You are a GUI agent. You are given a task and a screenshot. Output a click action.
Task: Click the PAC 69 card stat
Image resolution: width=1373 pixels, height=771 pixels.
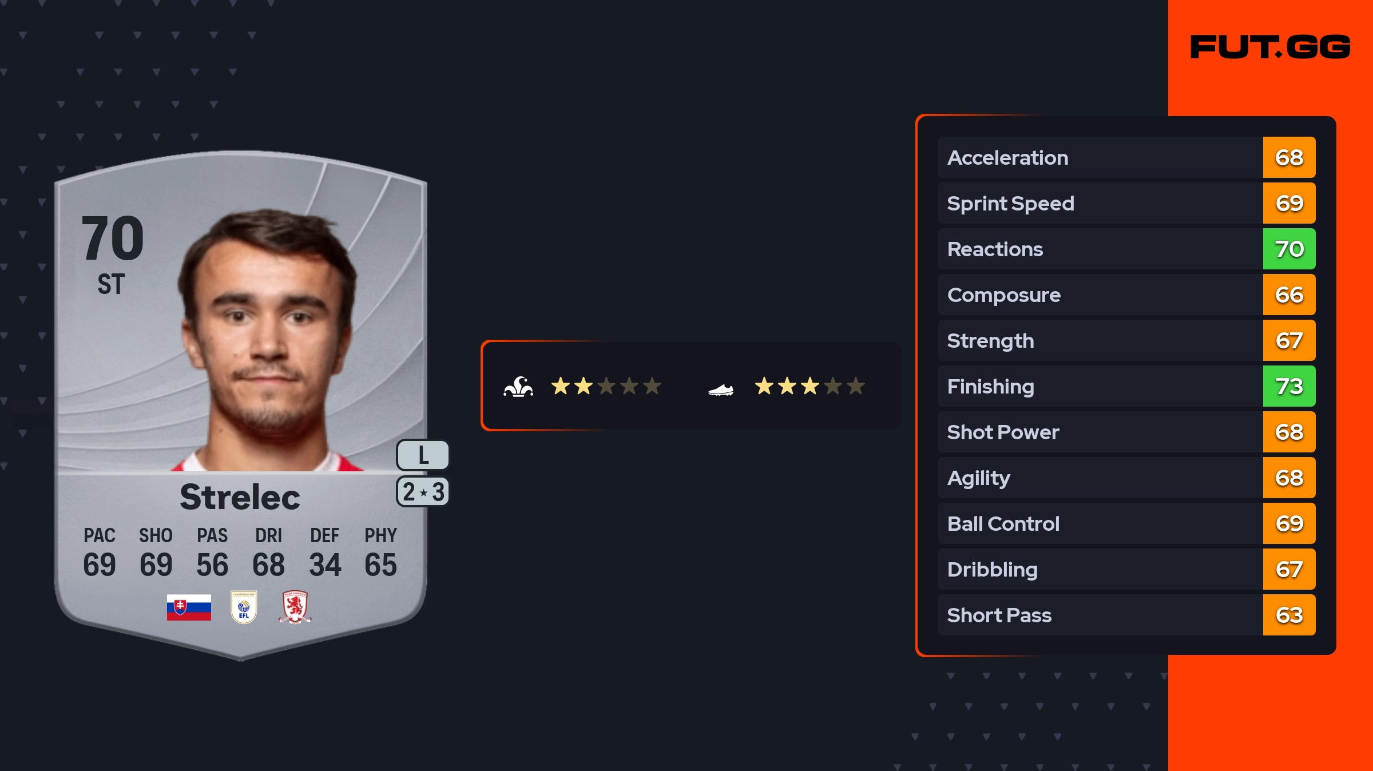tap(100, 552)
